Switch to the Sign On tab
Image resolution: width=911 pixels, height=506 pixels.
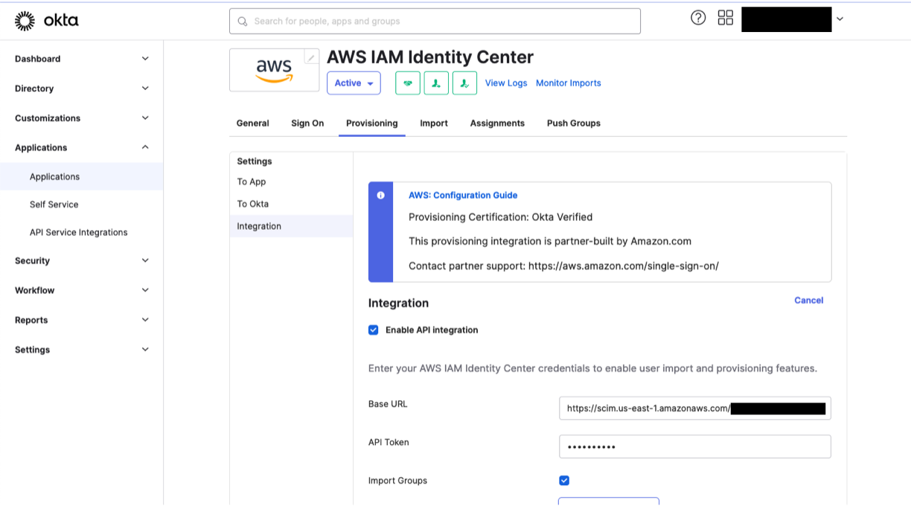(307, 123)
